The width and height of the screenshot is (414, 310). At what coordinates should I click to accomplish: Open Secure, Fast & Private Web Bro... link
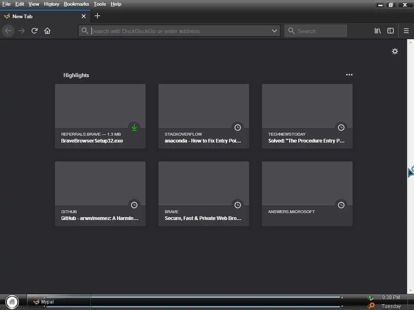click(x=203, y=218)
